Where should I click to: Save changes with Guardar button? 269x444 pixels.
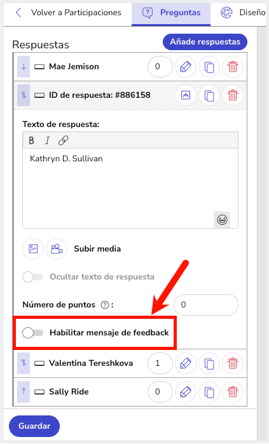coord(34,426)
